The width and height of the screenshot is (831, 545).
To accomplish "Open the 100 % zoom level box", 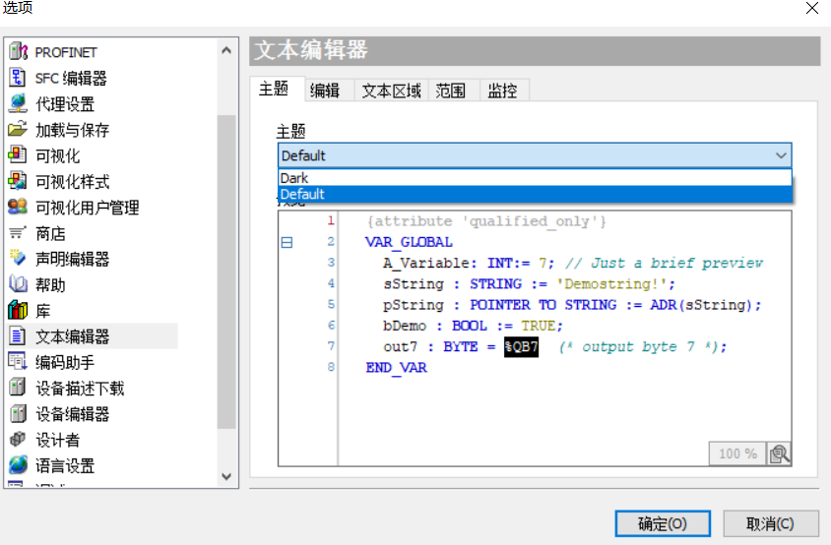I will tap(737, 454).
